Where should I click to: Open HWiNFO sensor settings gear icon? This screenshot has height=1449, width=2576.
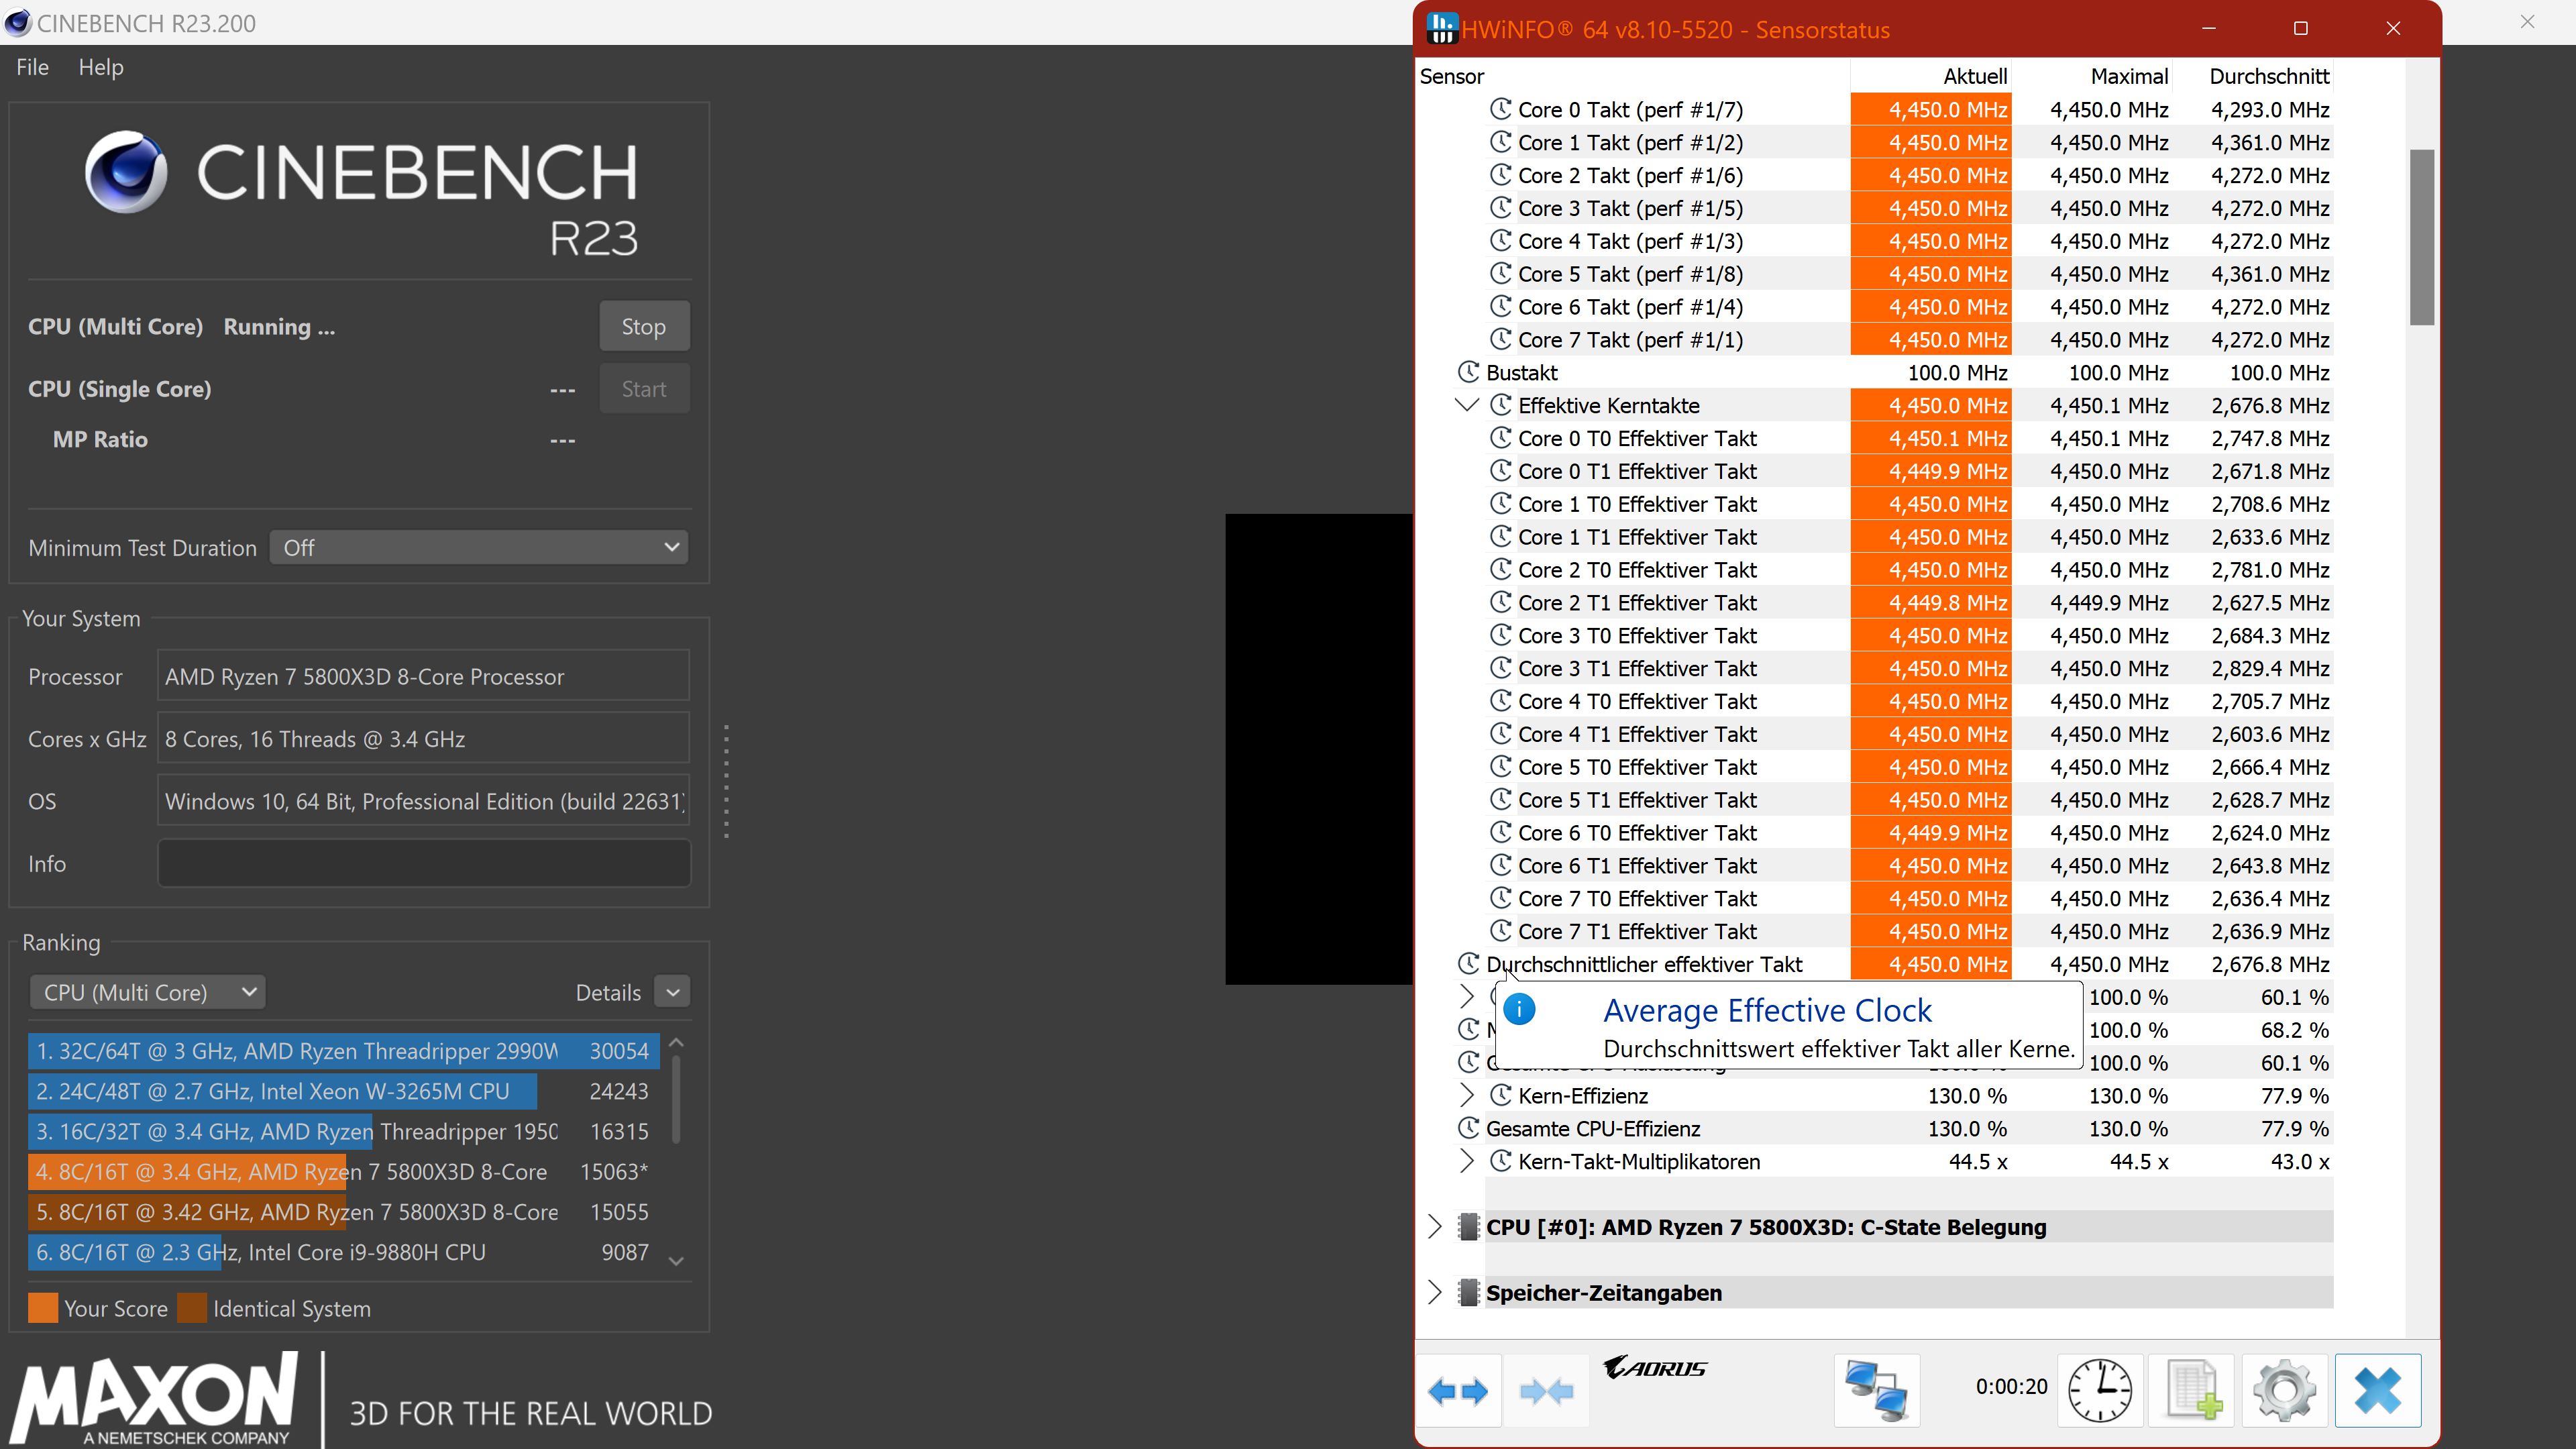click(x=2284, y=1390)
